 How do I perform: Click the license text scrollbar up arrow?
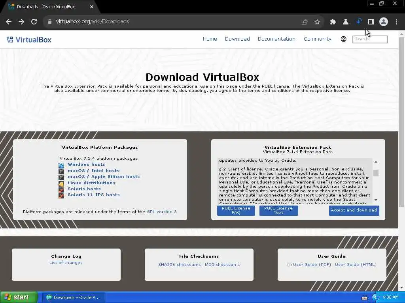point(376,162)
